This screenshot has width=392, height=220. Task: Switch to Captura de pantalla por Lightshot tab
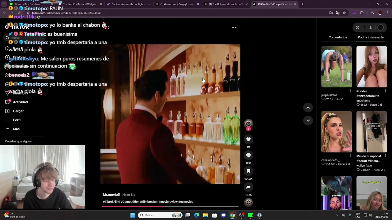coord(129,4)
